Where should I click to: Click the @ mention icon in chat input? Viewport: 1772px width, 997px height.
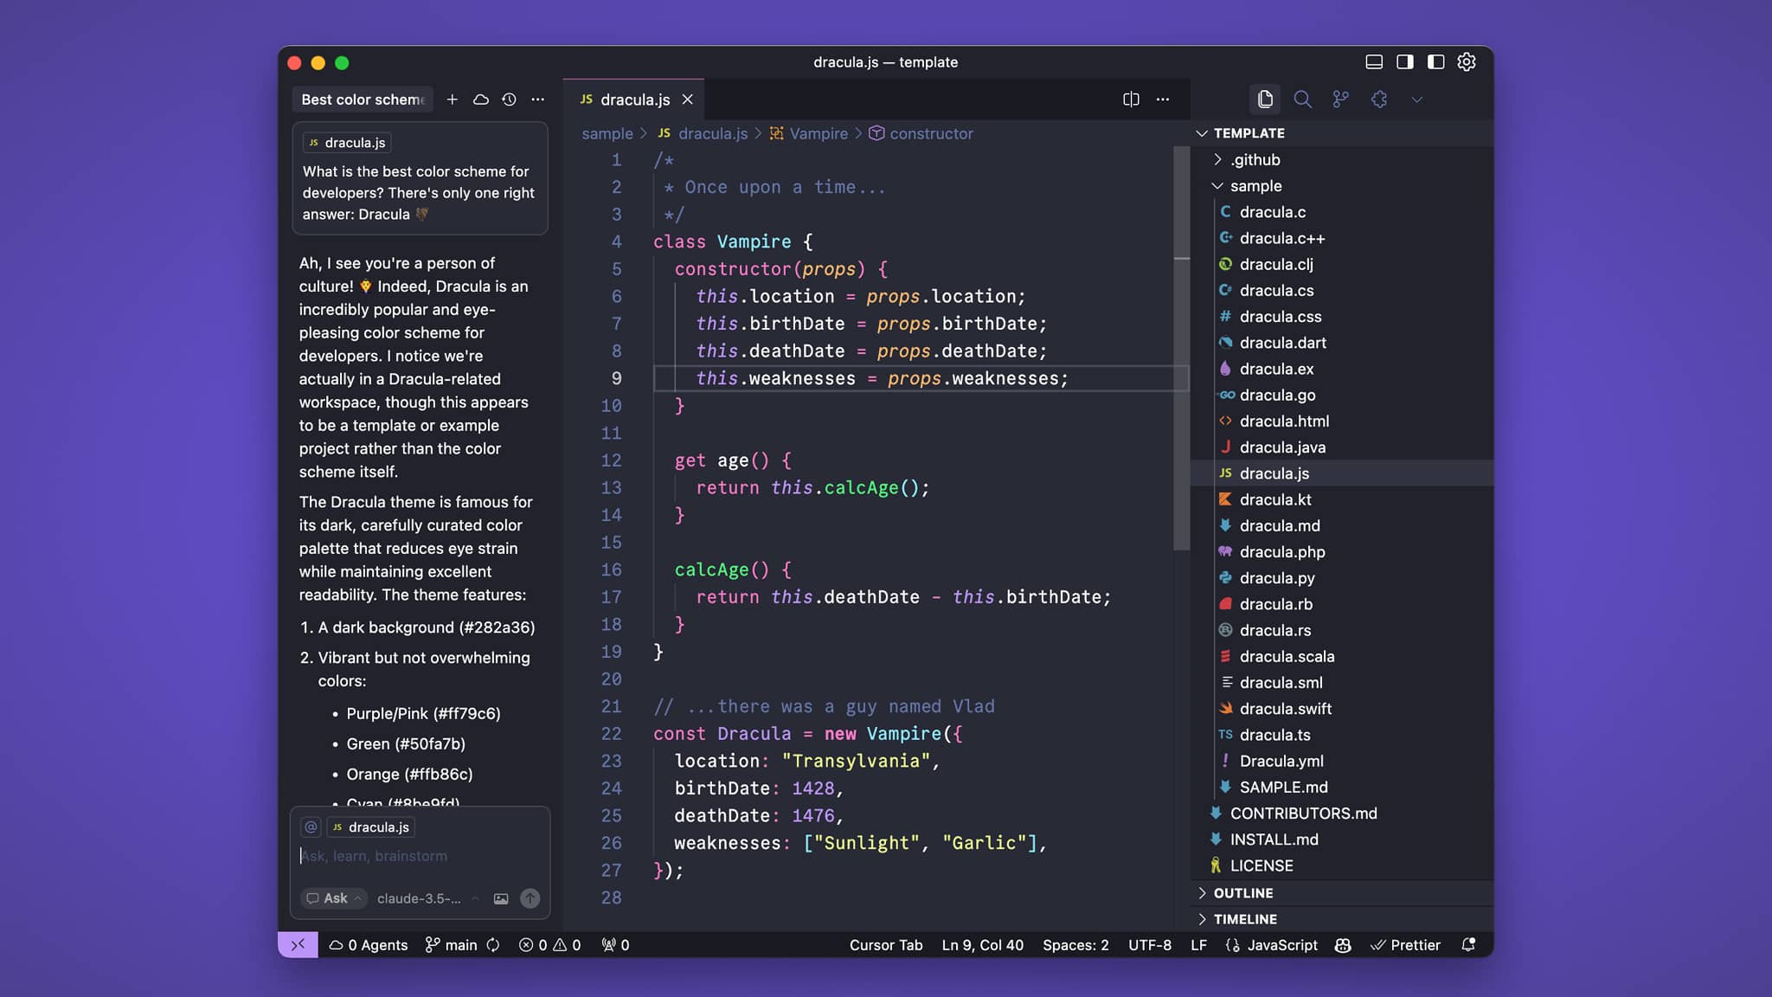311,827
